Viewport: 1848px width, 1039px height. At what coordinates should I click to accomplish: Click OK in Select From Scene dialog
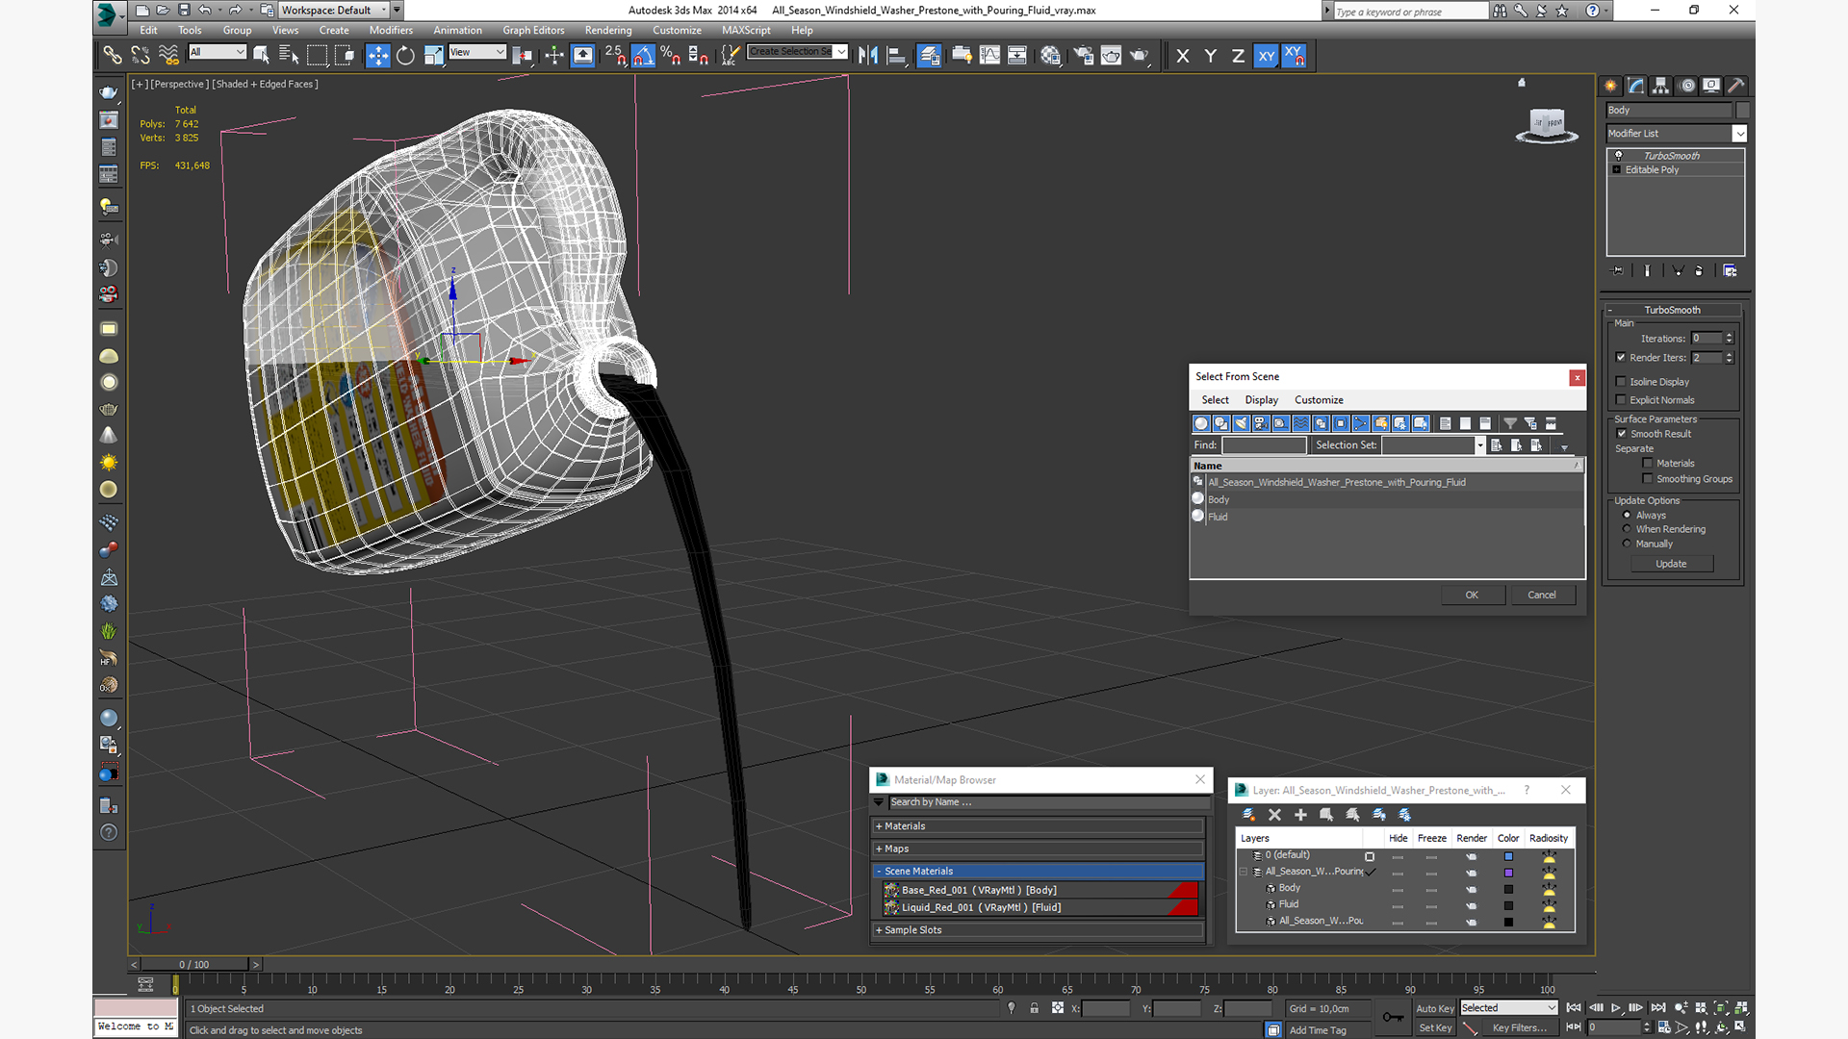pyautogui.click(x=1473, y=595)
